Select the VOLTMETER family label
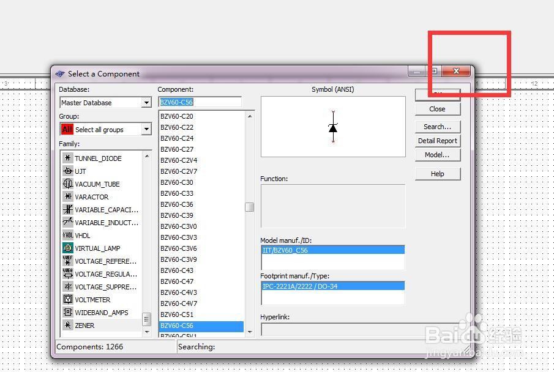This screenshot has height=372, width=554. pyautogui.click(x=92, y=300)
